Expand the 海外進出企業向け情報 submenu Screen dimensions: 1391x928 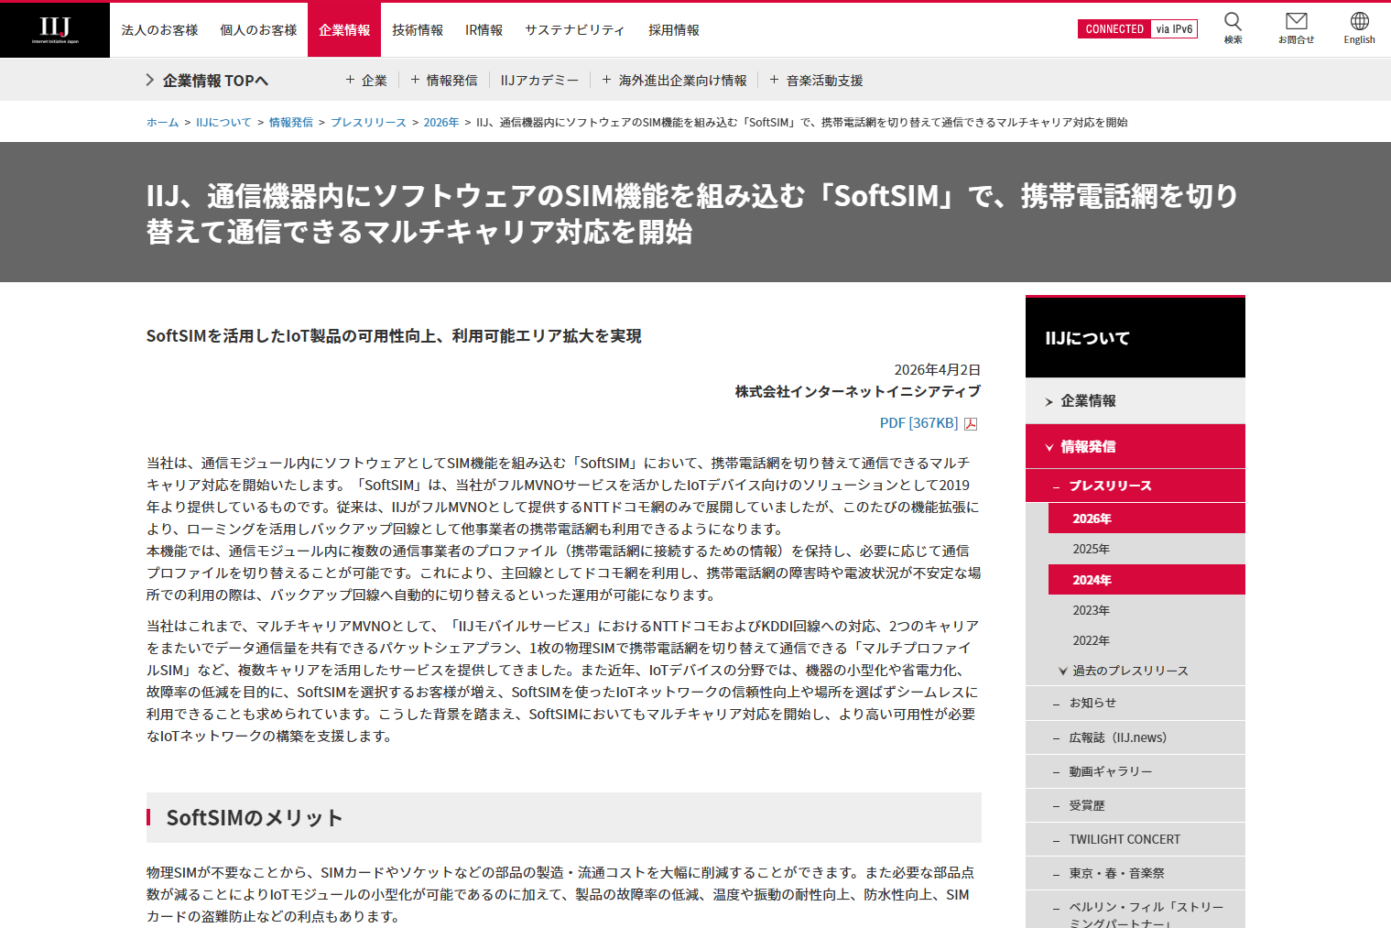point(674,81)
